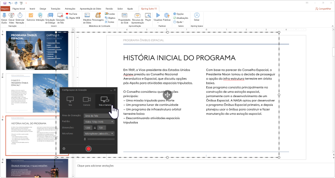335x178 pixels.
Task: Open the Padrão video 720p dropdown
Action: [99, 122]
